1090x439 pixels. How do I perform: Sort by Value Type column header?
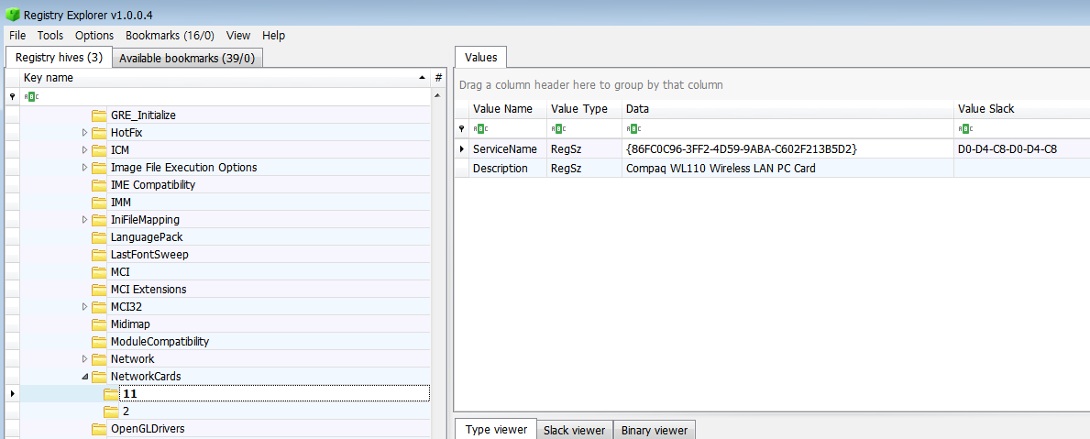tap(584, 109)
